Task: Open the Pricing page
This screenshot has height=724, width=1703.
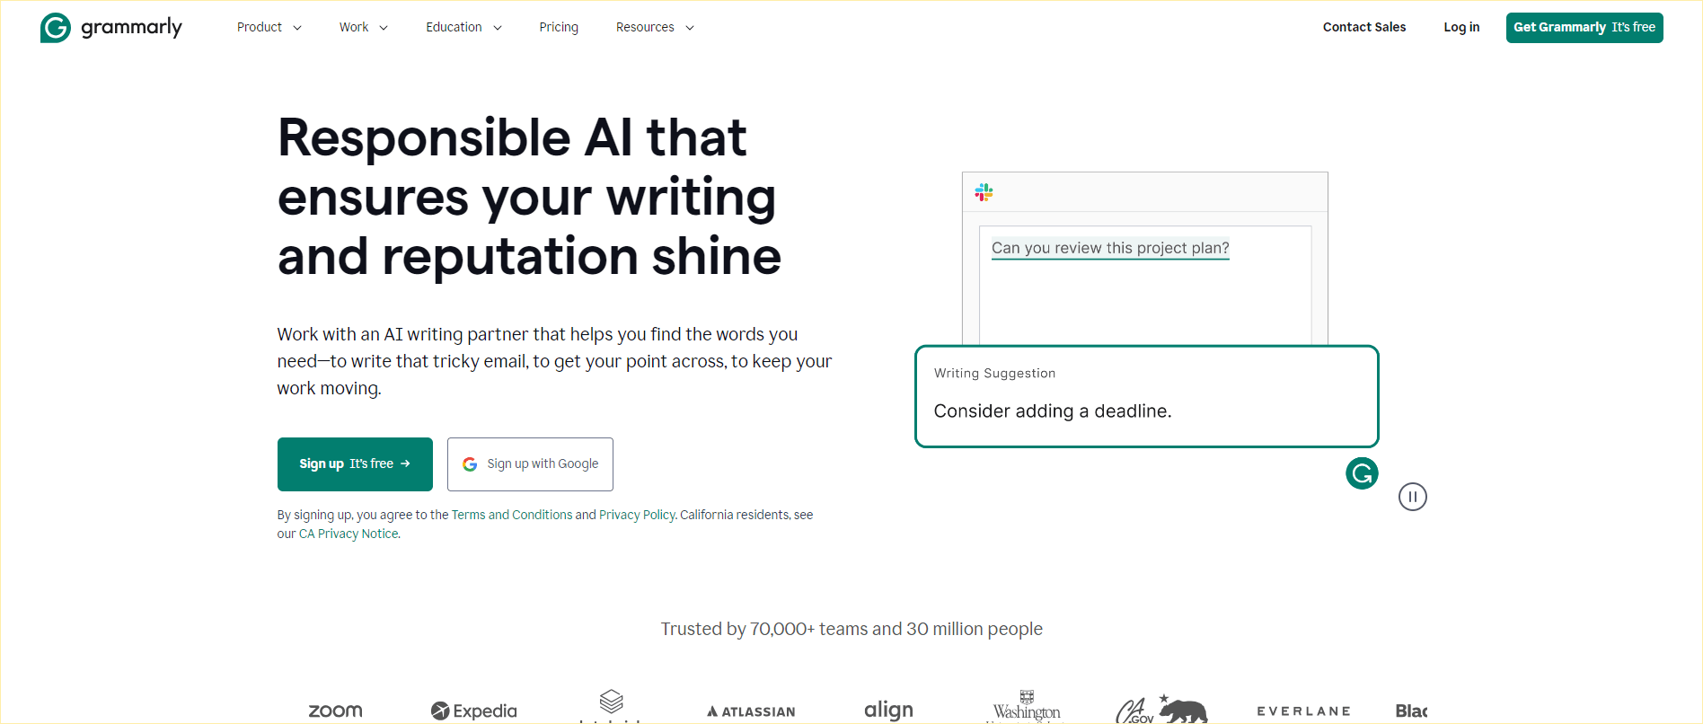Action: tap(559, 27)
